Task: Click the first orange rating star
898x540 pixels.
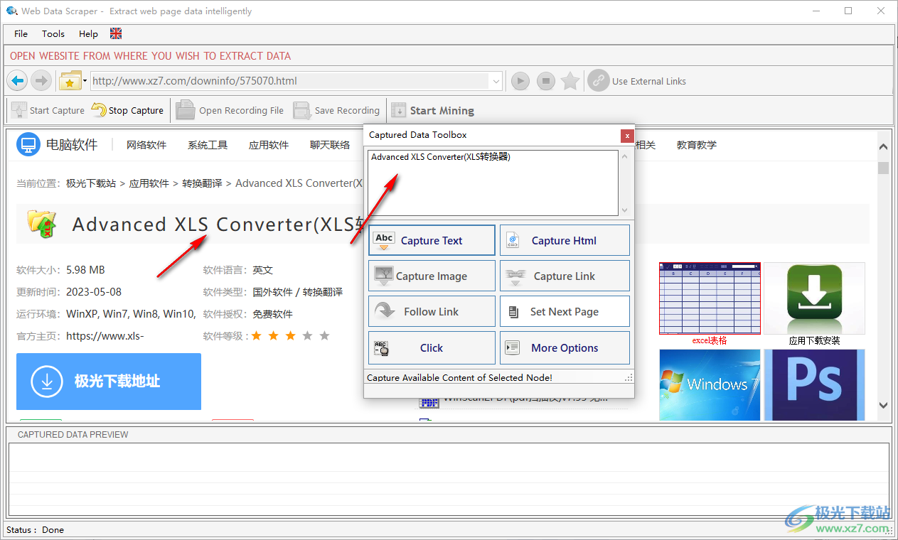Action: pyautogui.click(x=256, y=335)
